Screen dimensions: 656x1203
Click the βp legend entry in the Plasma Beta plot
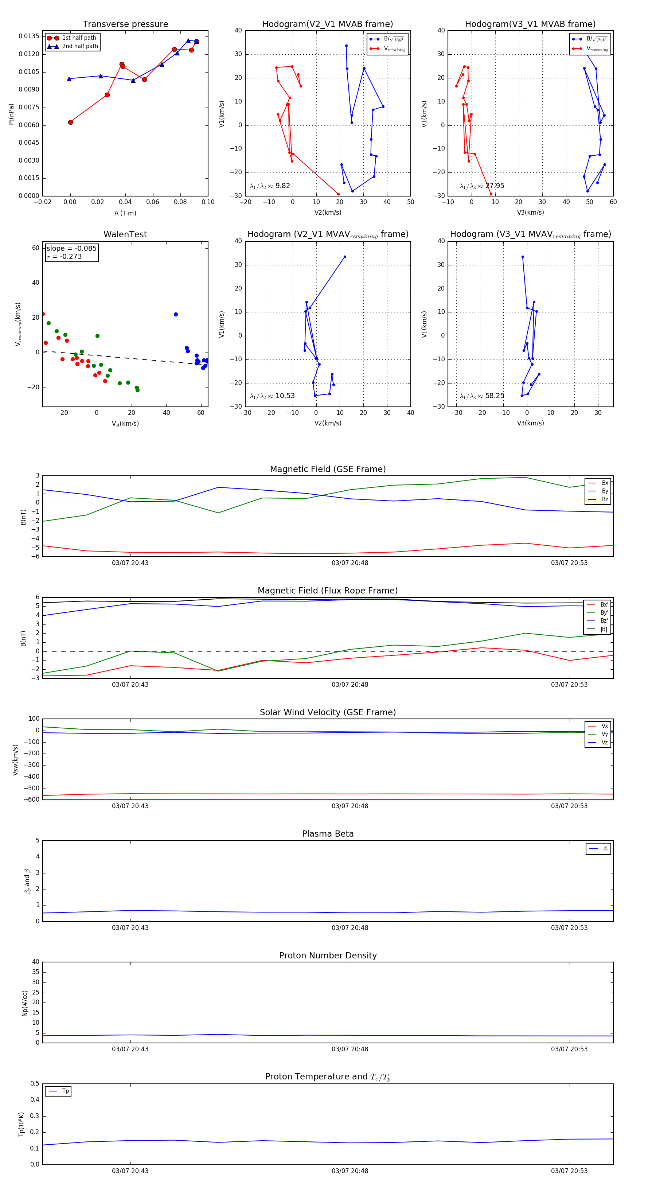(598, 849)
